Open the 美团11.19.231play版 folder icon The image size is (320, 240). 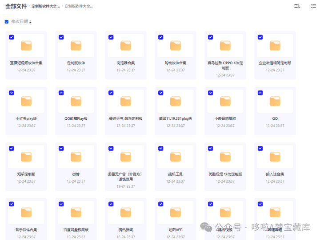(176, 101)
